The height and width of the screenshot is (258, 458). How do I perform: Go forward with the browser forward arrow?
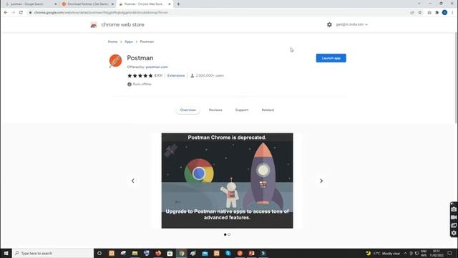click(x=14, y=13)
